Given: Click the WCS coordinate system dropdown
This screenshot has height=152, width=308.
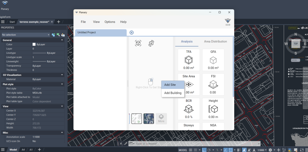Looking at the screenshot, I should click(x=296, y=60).
